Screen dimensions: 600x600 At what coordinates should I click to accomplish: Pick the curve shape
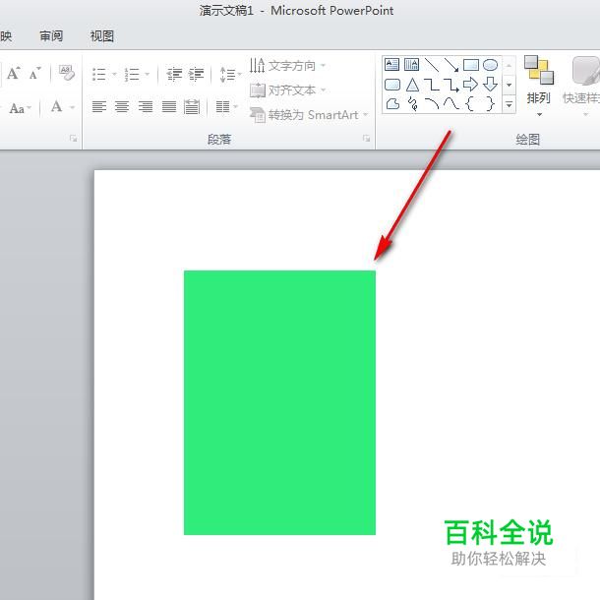click(x=451, y=103)
